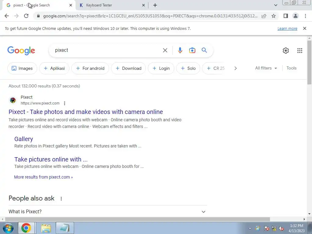Open the notepad taskbar application
The image size is (312, 234).
pos(65,228)
